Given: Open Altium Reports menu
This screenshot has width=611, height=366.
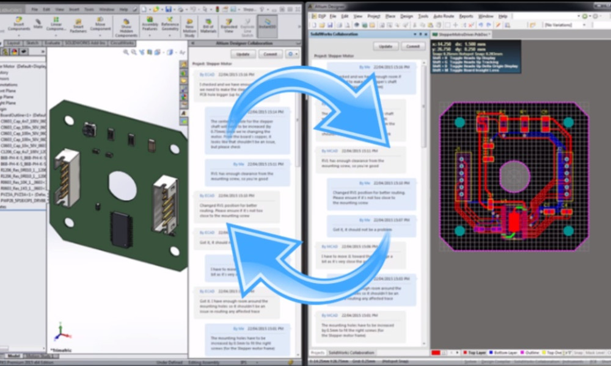Looking at the screenshot, I should [x=466, y=16].
